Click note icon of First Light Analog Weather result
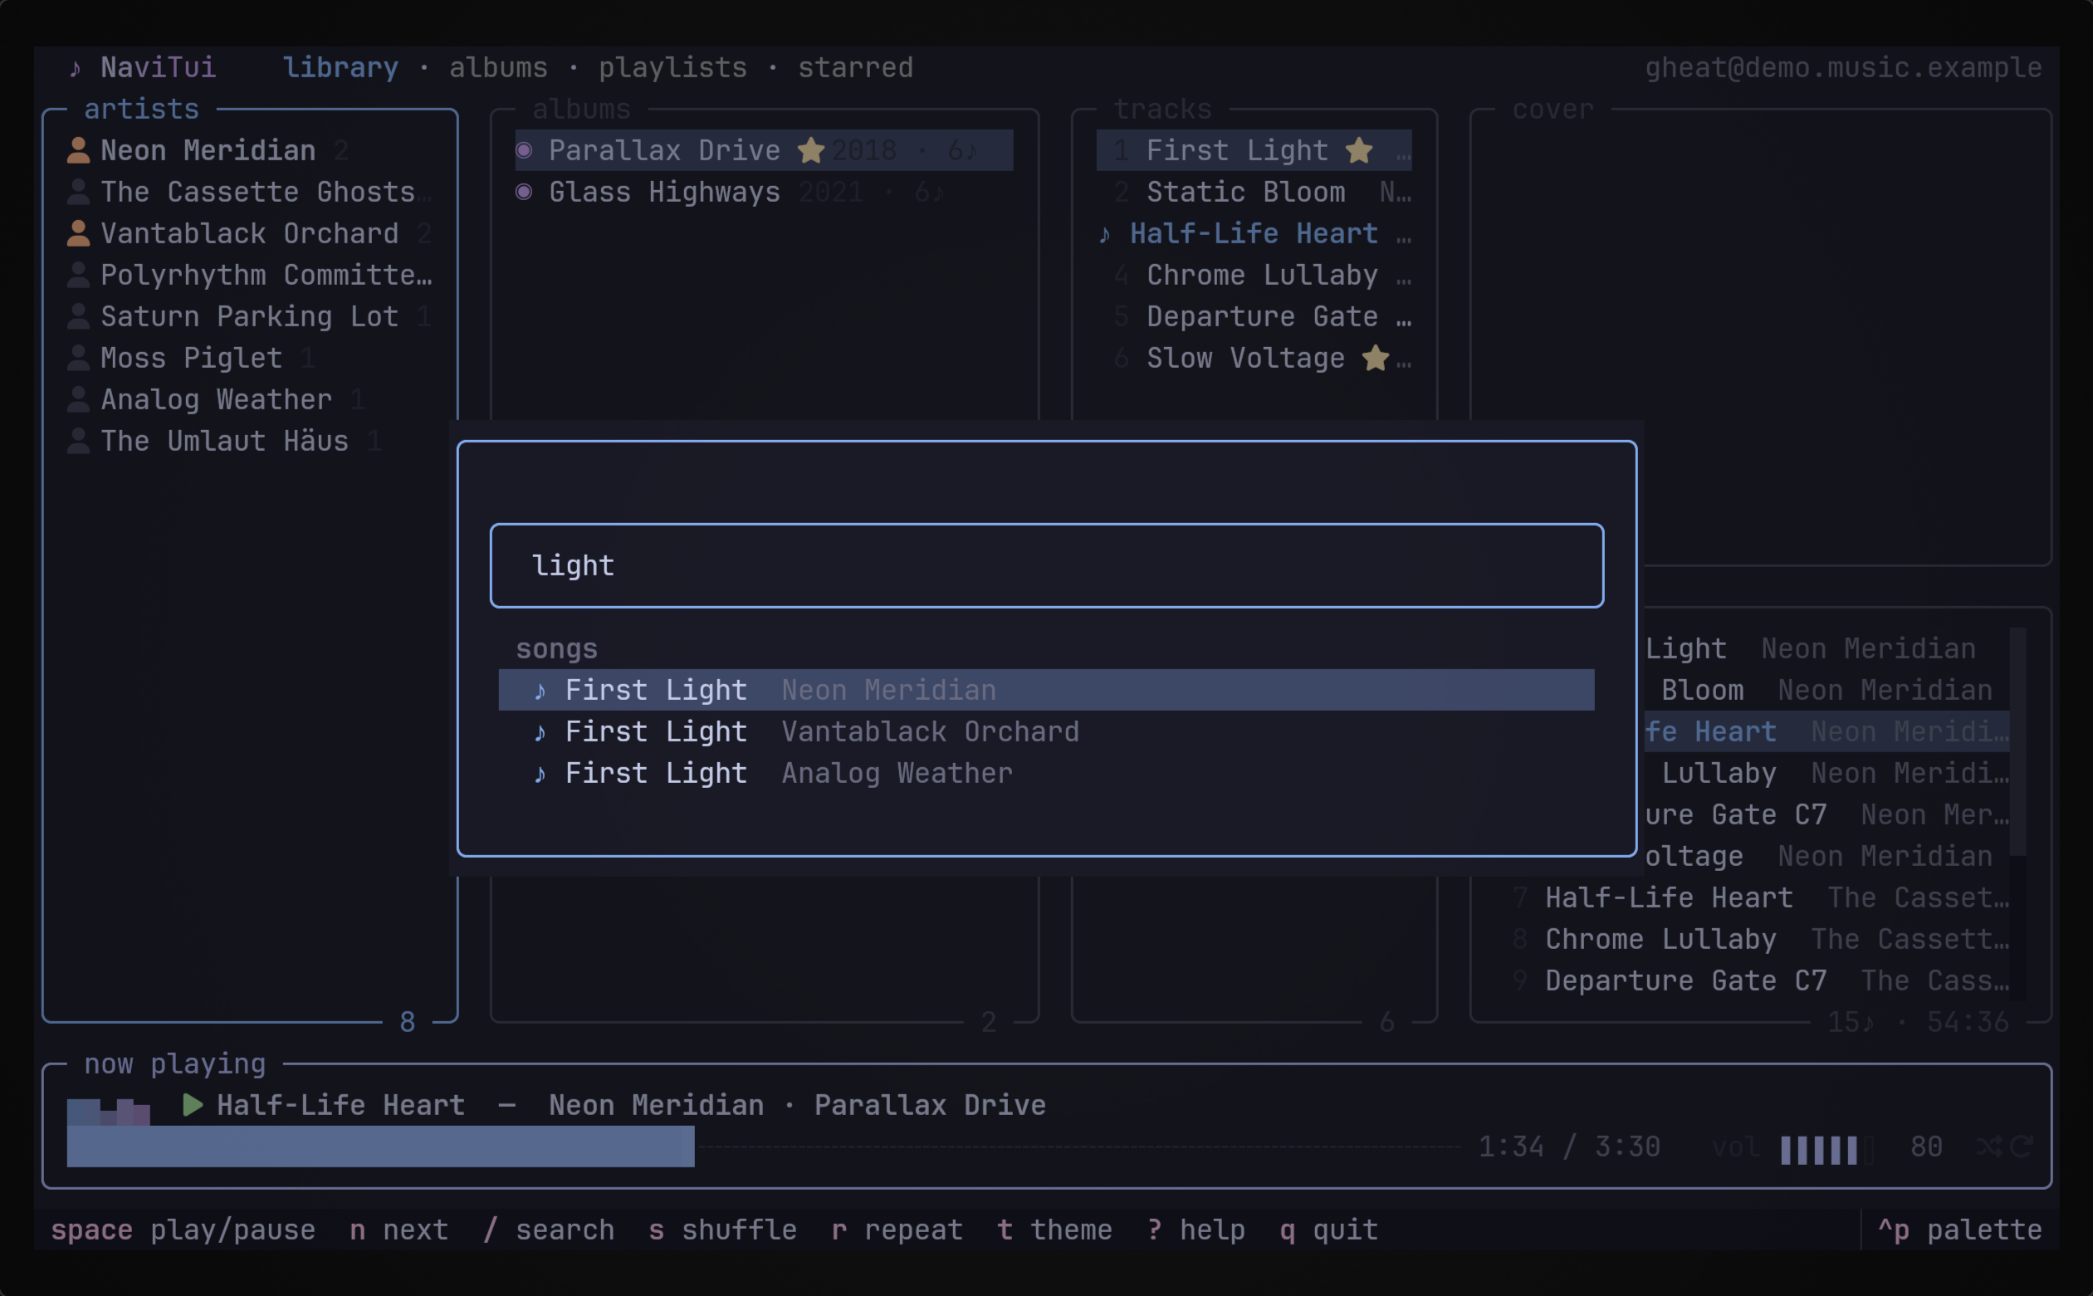2093x1296 pixels. (540, 774)
